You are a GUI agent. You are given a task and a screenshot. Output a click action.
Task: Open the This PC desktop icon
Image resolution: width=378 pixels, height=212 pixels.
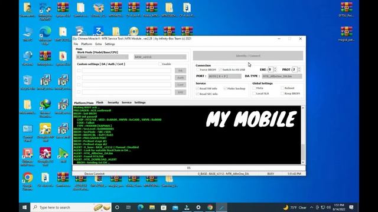(x=28, y=34)
